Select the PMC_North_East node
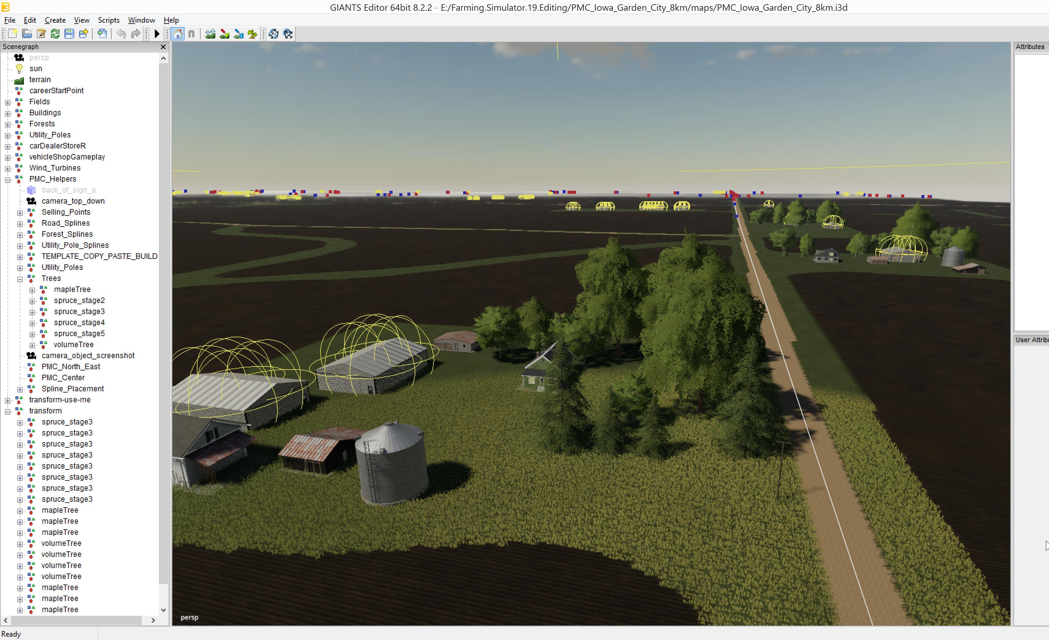The image size is (1049, 640). click(71, 366)
